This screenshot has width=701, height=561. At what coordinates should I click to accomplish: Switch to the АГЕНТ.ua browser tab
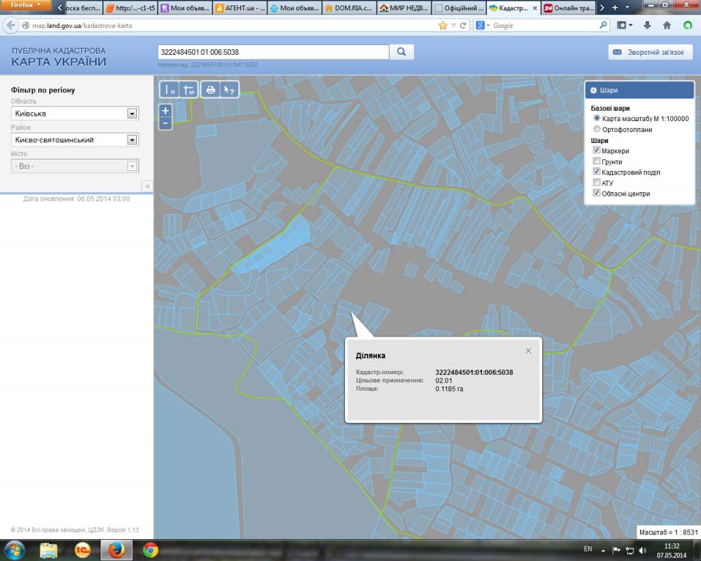click(x=239, y=8)
